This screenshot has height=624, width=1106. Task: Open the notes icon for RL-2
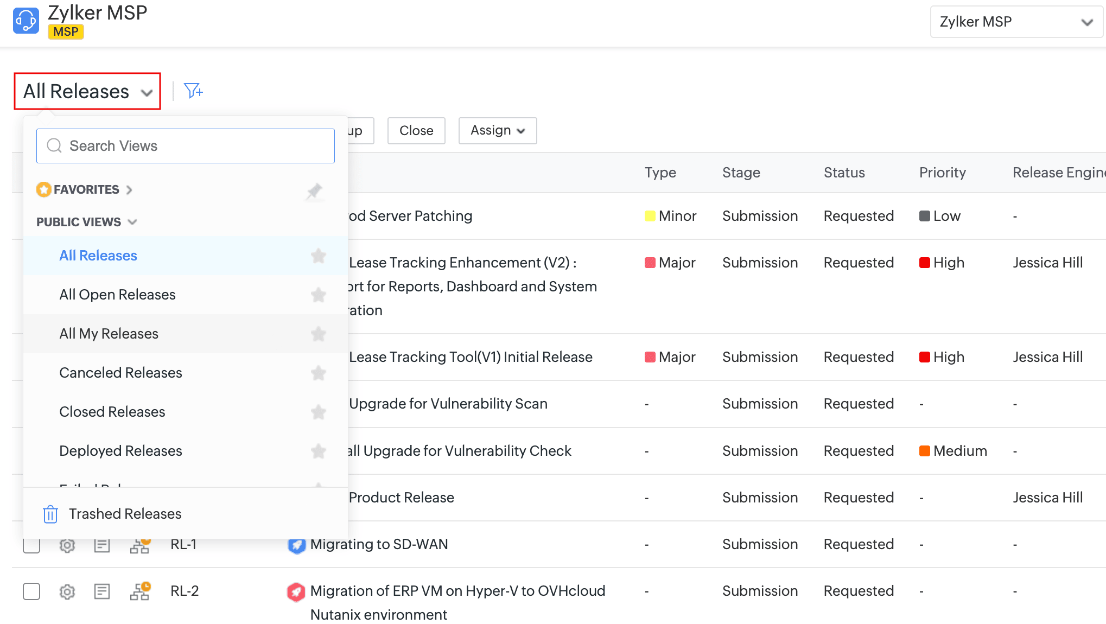click(102, 591)
